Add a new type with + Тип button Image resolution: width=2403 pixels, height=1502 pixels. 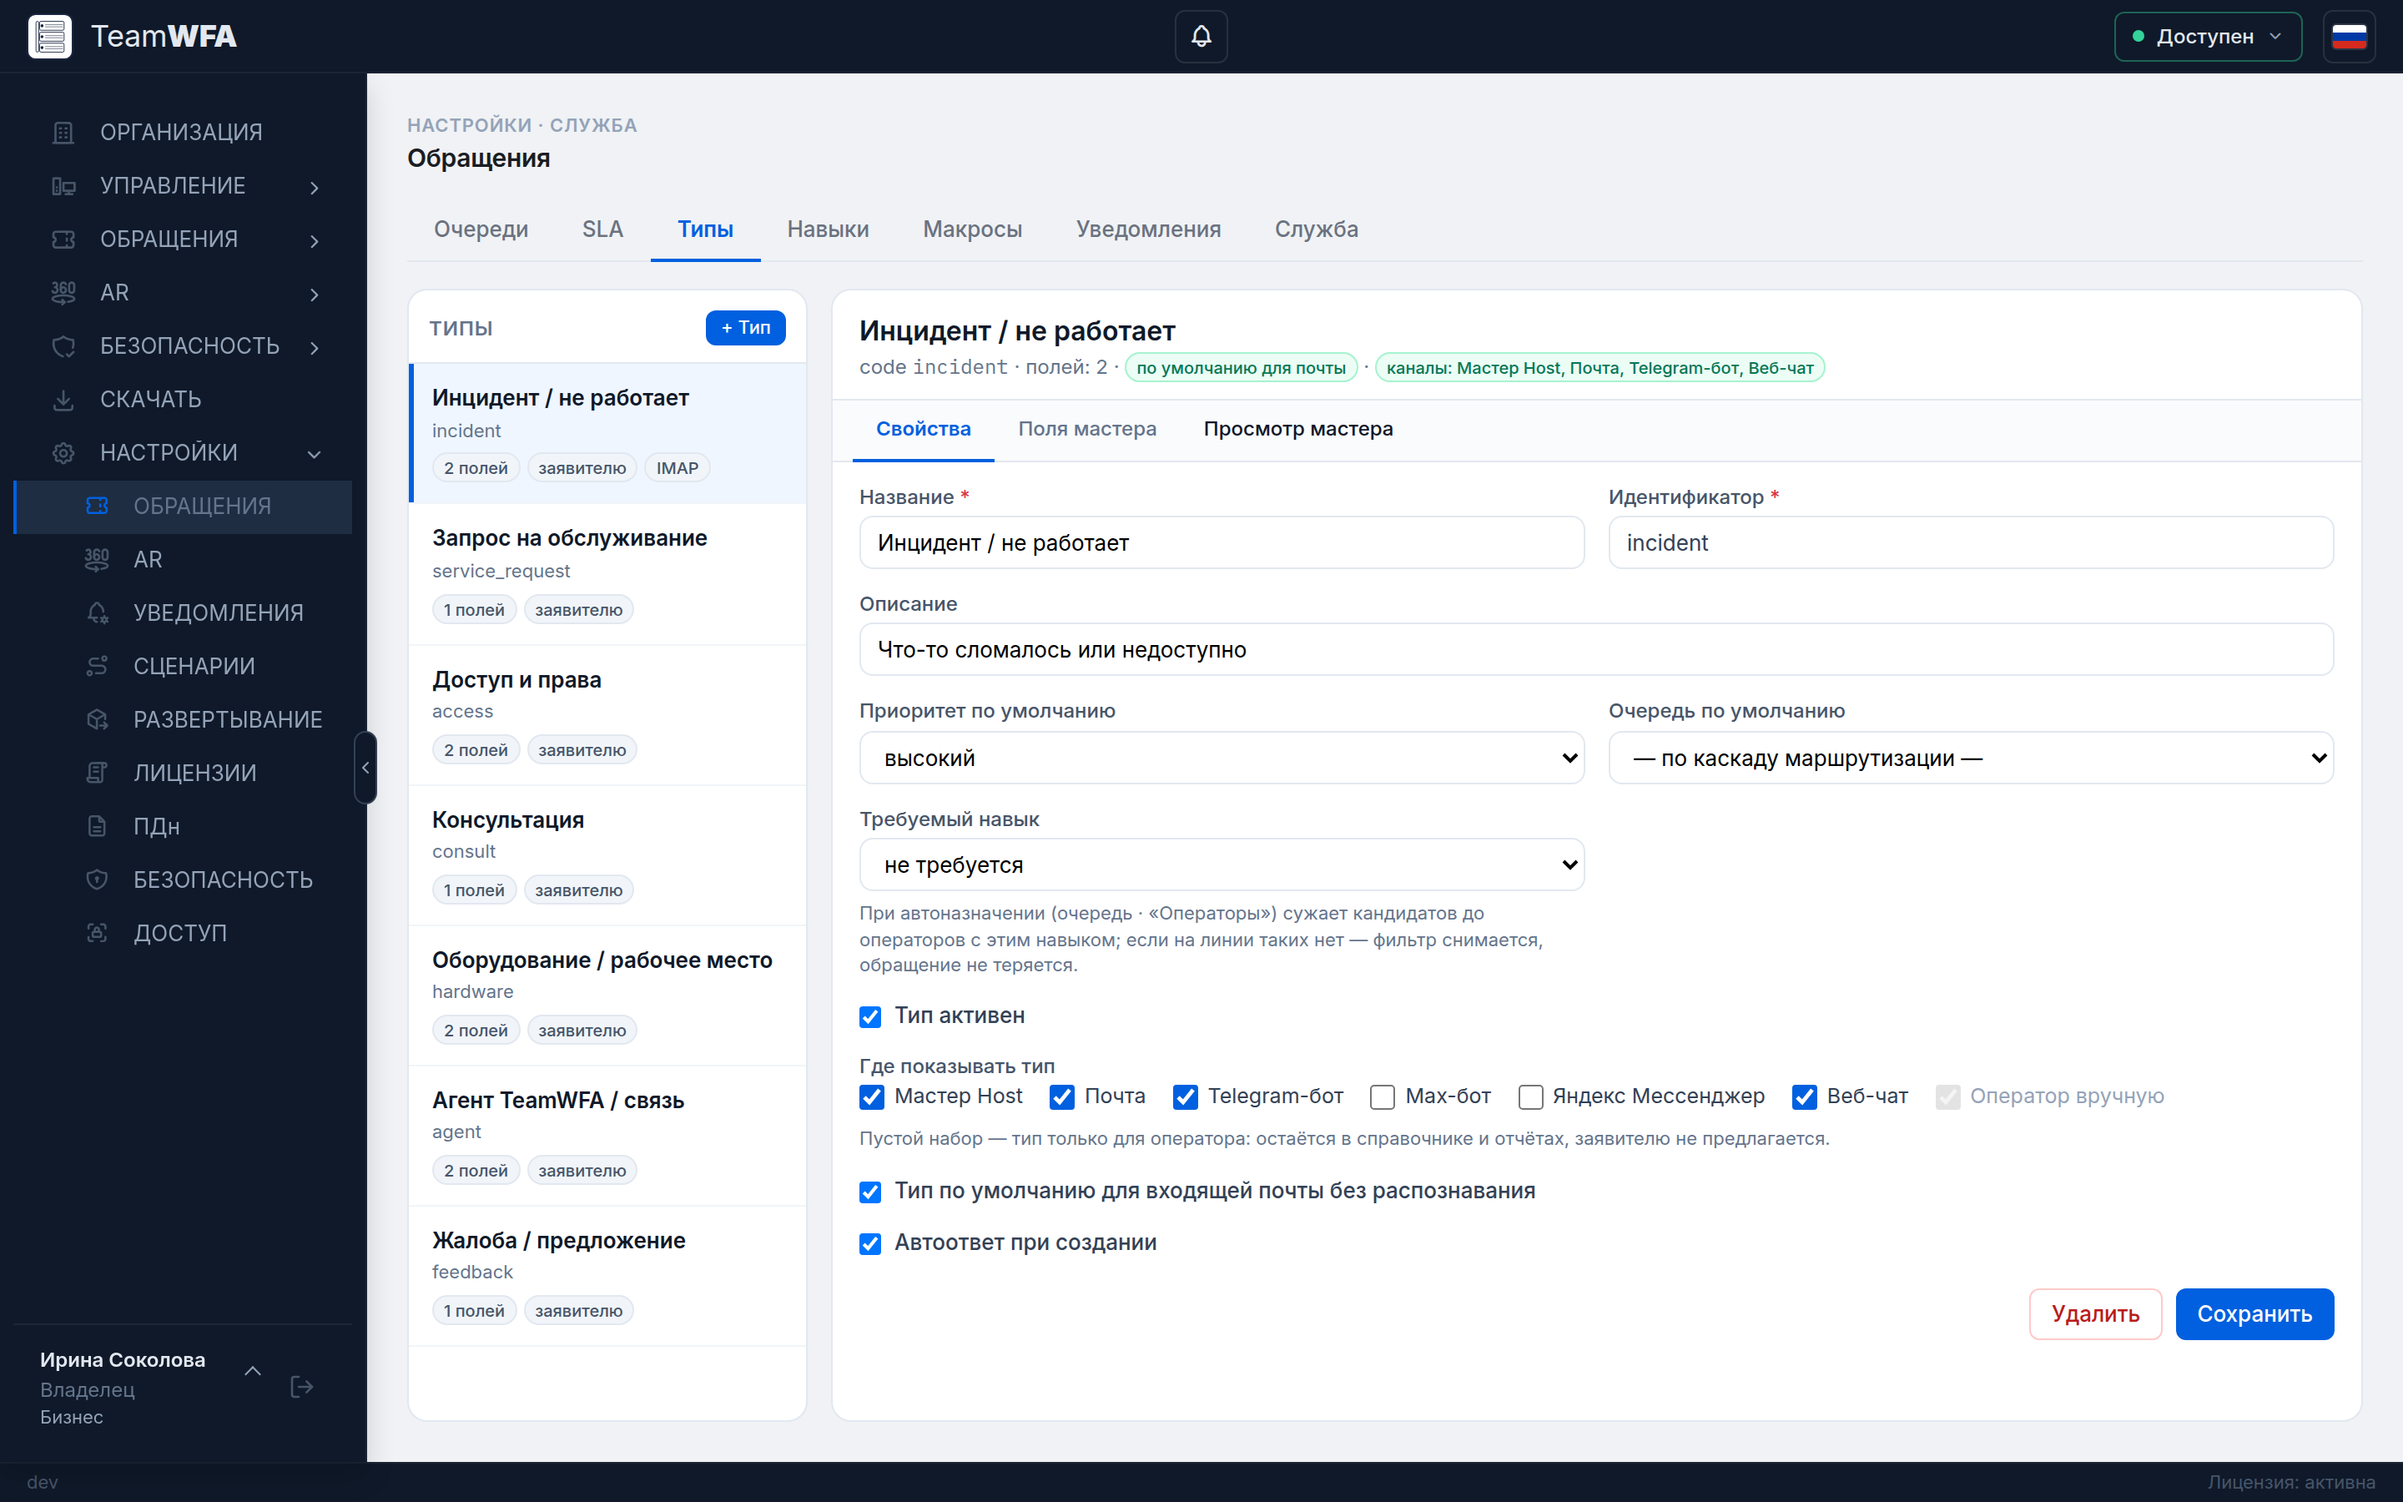click(745, 328)
